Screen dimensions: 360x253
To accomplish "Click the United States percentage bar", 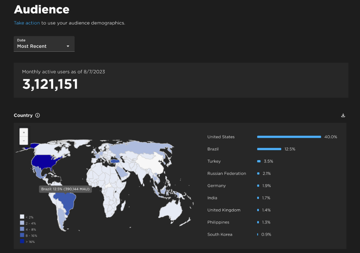I will 289,137.
